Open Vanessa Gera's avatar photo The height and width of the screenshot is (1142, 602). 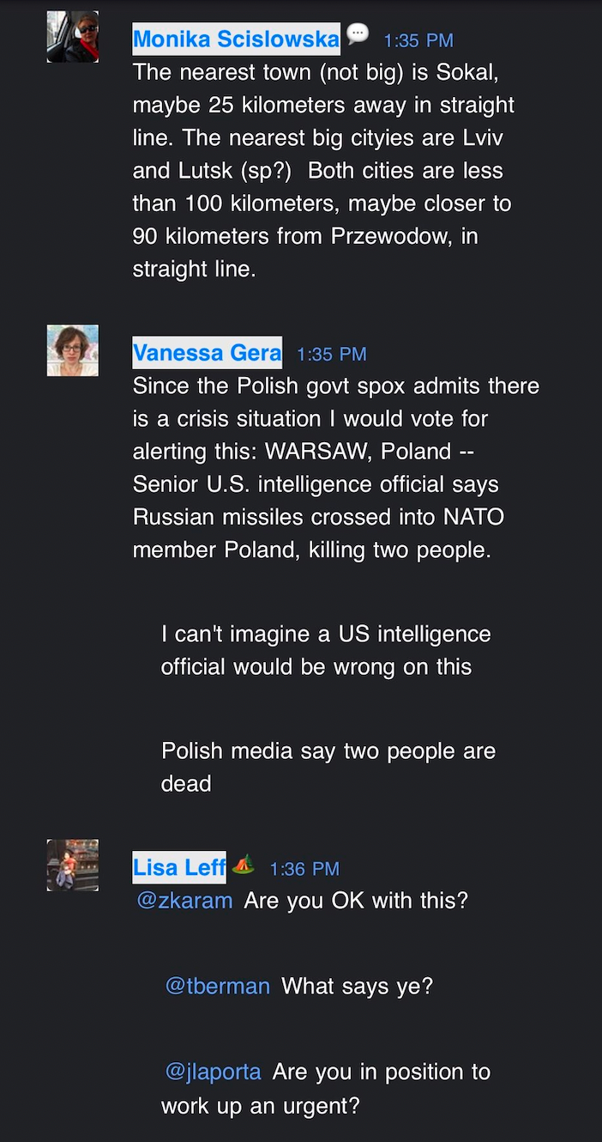click(73, 350)
